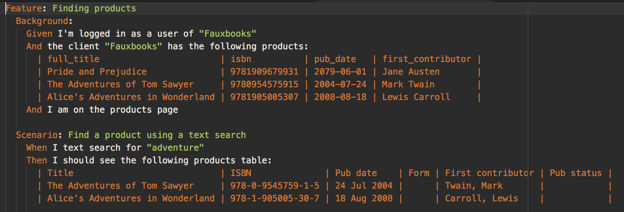Click the 18 Aug 2008 date cell

tap(364, 198)
